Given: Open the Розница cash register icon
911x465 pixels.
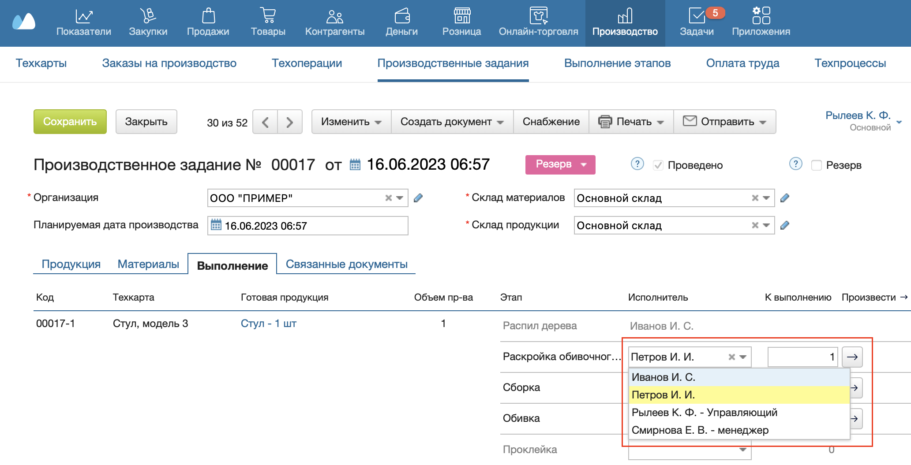Looking at the screenshot, I should 462,16.
